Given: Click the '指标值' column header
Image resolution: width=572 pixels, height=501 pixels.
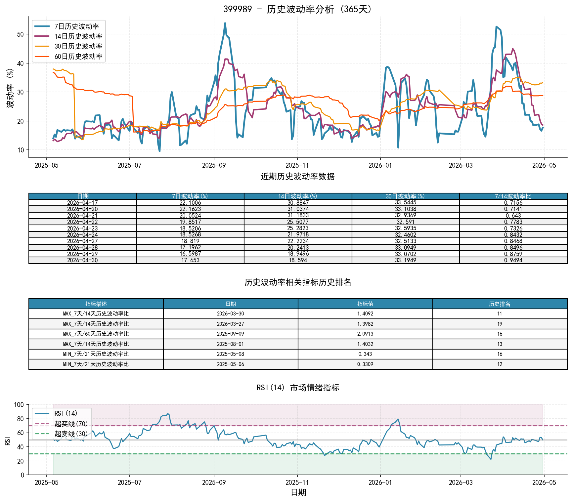Looking at the screenshot, I should 365,304.
